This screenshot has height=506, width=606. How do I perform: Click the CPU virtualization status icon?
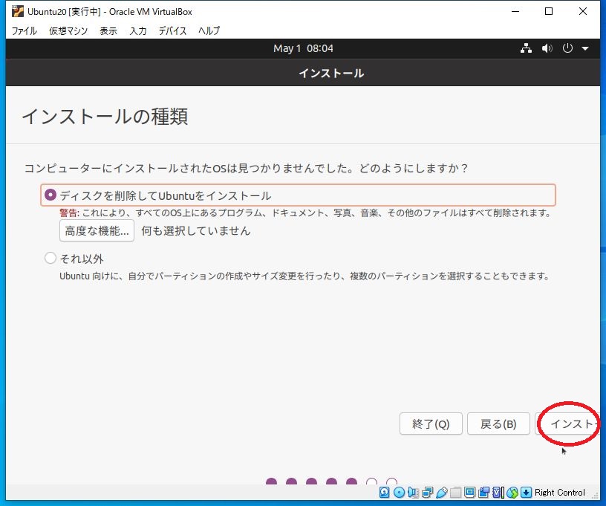pyautogui.click(x=498, y=492)
